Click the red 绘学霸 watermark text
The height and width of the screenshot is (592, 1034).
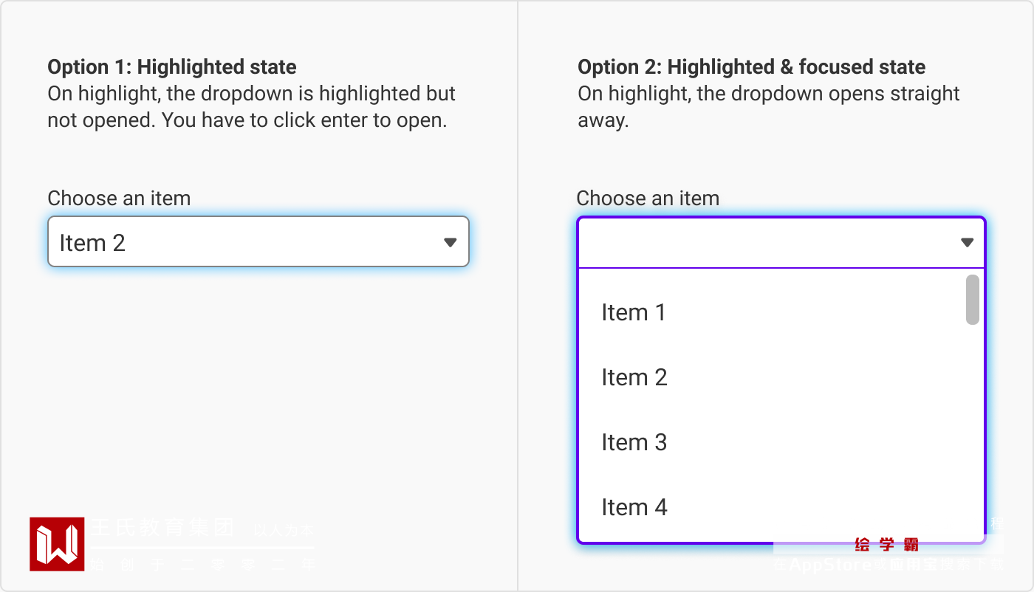886,545
